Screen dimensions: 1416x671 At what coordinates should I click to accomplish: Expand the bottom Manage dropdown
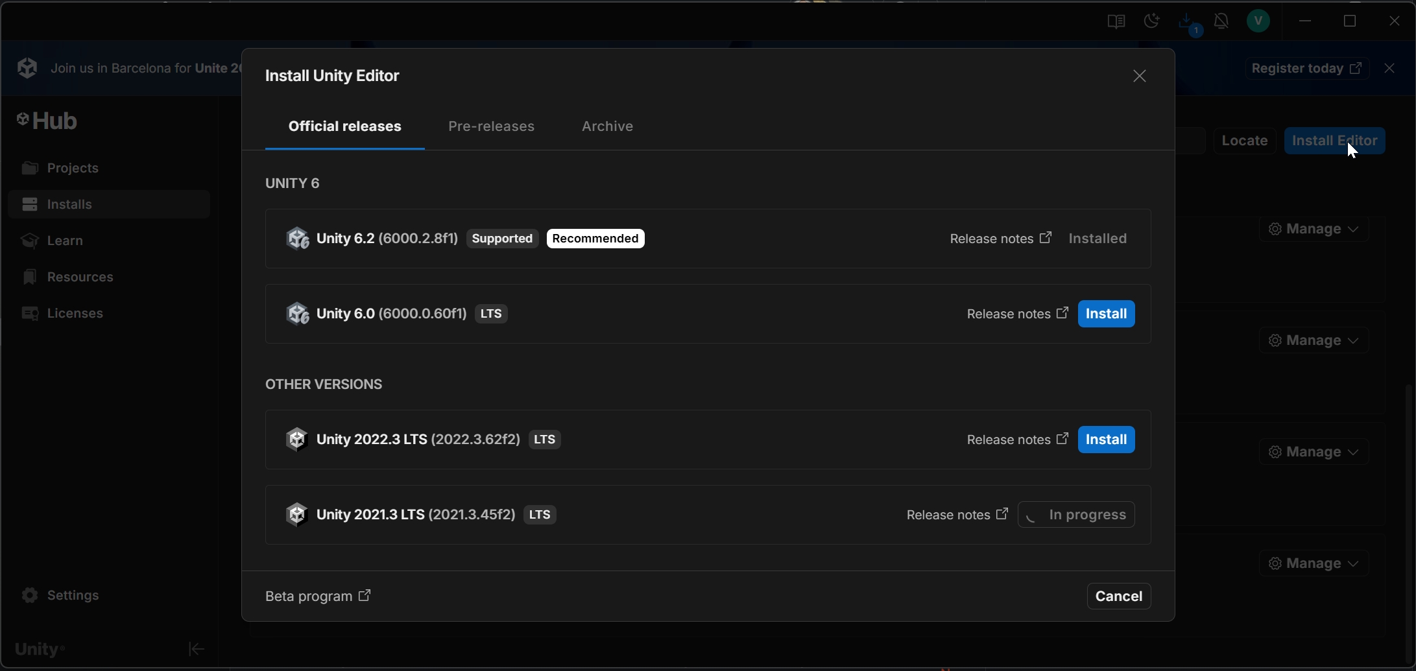point(1314,563)
